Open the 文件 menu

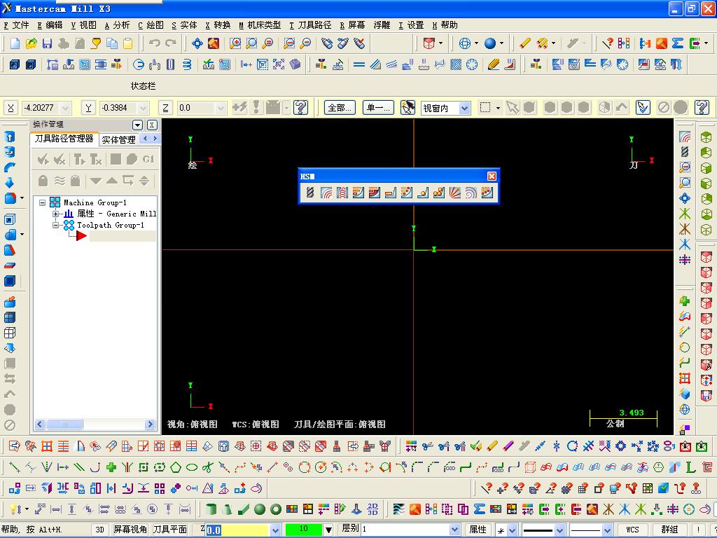tap(17, 25)
